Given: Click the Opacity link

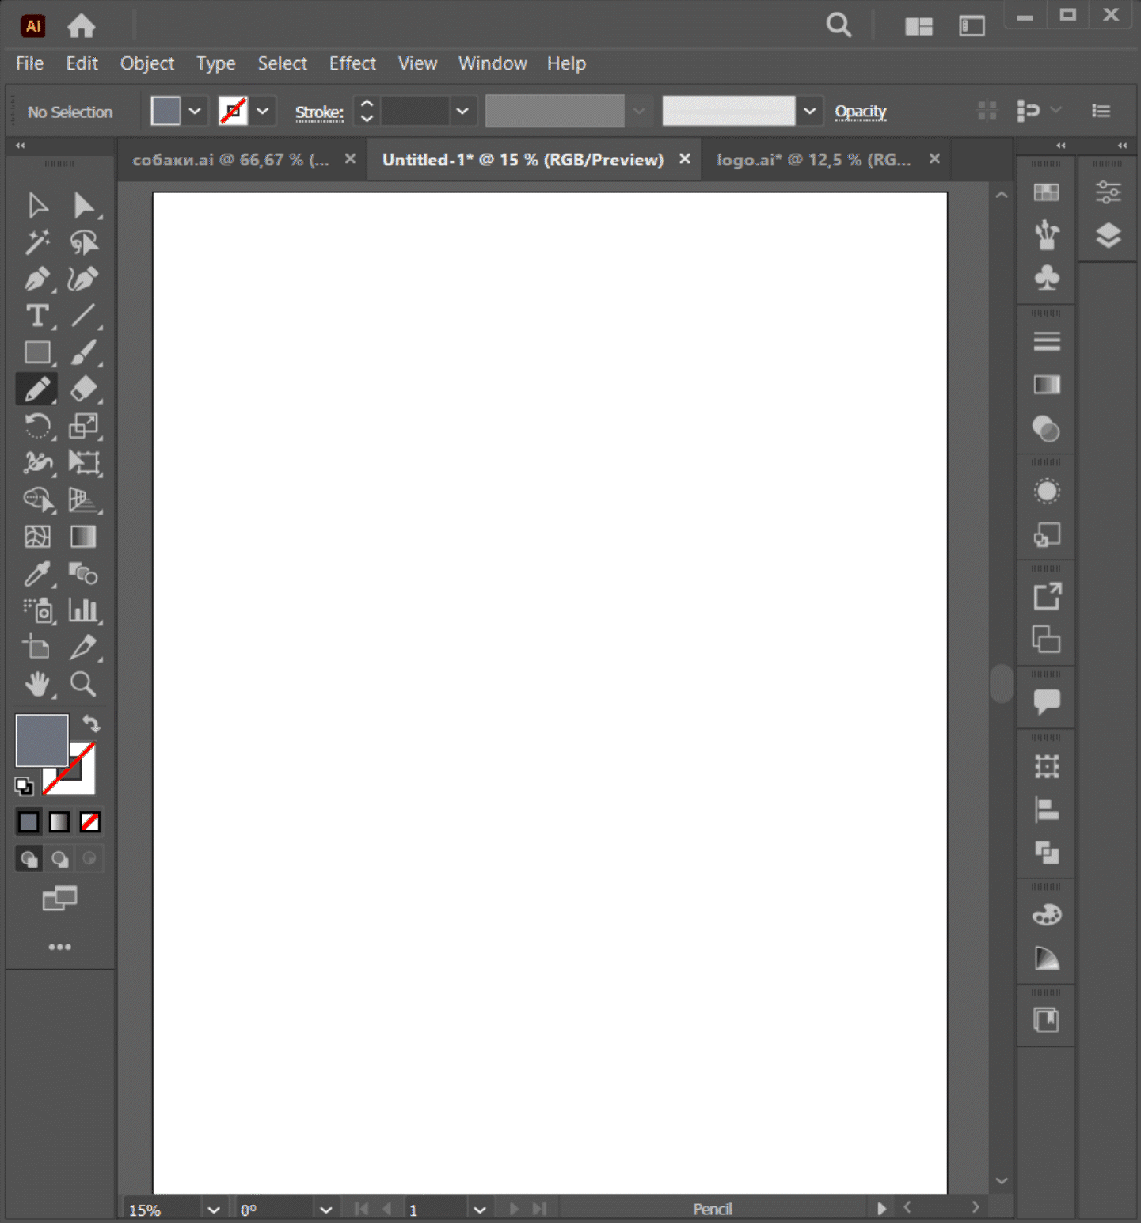Looking at the screenshot, I should (x=860, y=112).
